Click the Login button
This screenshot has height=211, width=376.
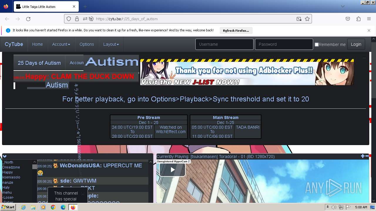(x=356, y=44)
